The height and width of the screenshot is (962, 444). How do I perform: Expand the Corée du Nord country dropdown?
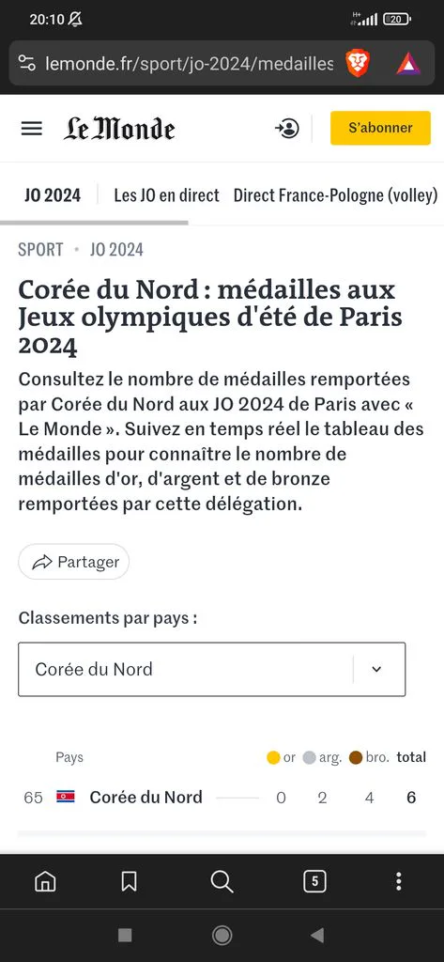click(x=211, y=669)
